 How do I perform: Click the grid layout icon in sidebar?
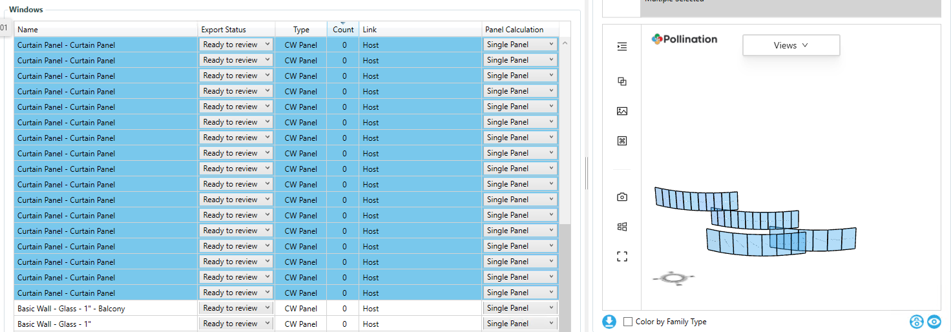(622, 227)
